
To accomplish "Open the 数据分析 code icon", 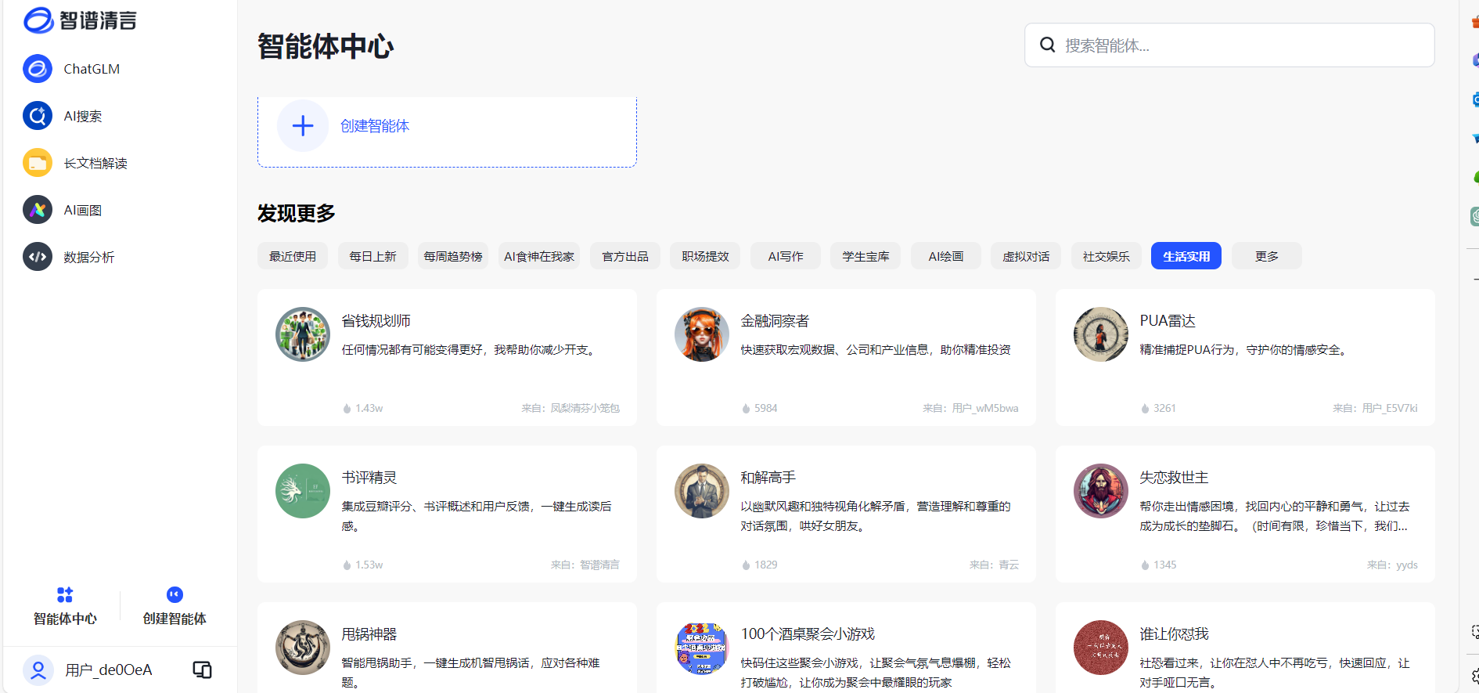I will [38, 257].
